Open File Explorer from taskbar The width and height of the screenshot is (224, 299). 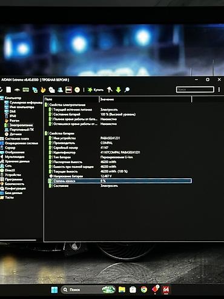pyautogui.click(x=122, y=290)
